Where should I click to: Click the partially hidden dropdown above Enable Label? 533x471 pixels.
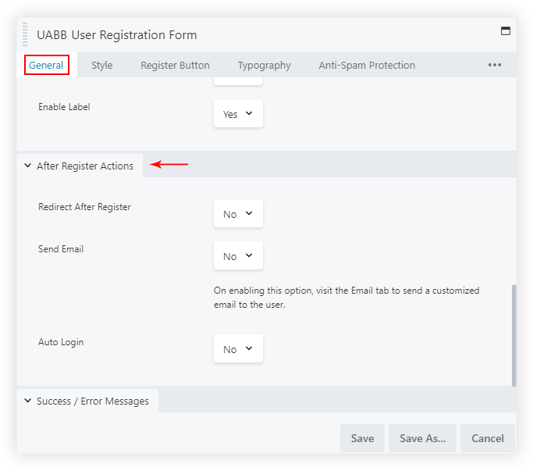(238, 81)
